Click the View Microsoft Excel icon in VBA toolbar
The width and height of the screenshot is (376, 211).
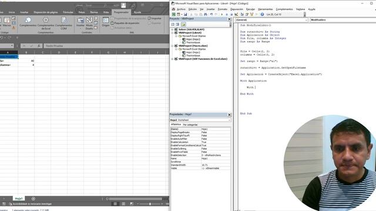174,14
